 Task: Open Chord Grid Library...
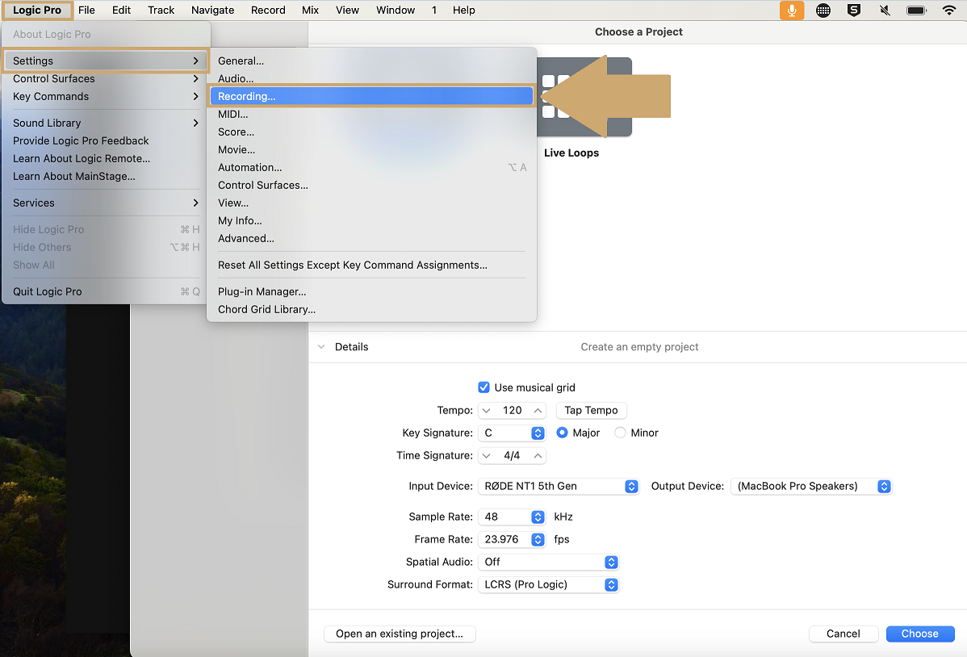(371, 310)
